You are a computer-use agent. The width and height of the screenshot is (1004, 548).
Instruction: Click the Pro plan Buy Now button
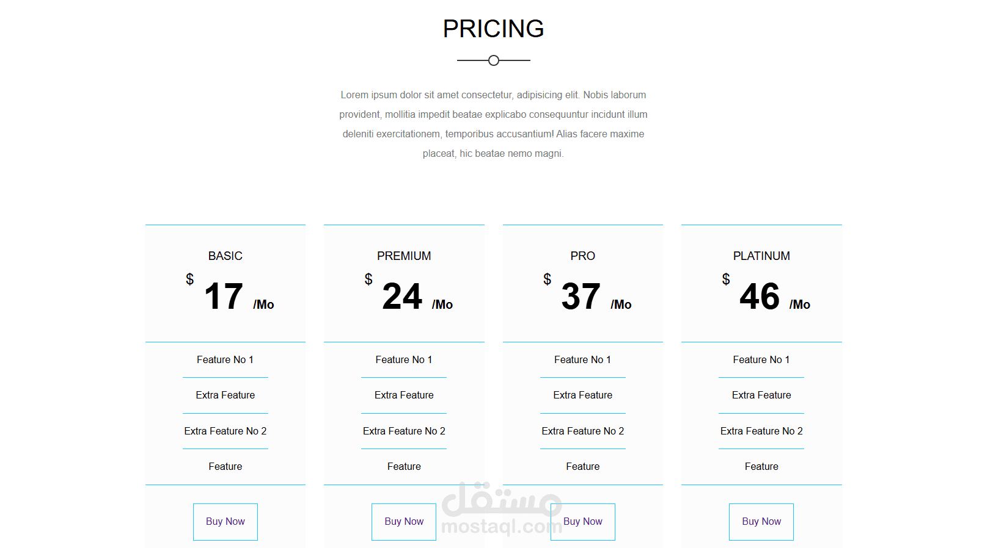point(583,522)
